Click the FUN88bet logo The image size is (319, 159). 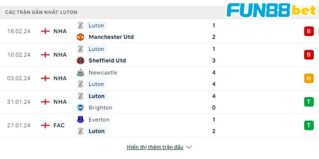coord(272,10)
